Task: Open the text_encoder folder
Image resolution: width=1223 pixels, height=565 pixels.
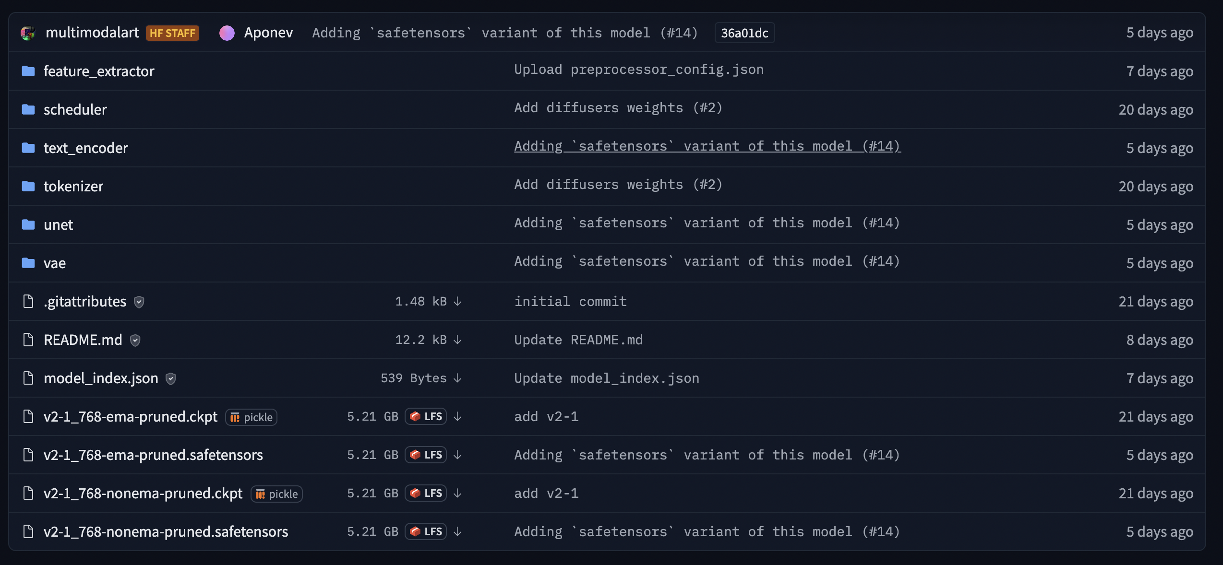Action: click(x=86, y=148)
